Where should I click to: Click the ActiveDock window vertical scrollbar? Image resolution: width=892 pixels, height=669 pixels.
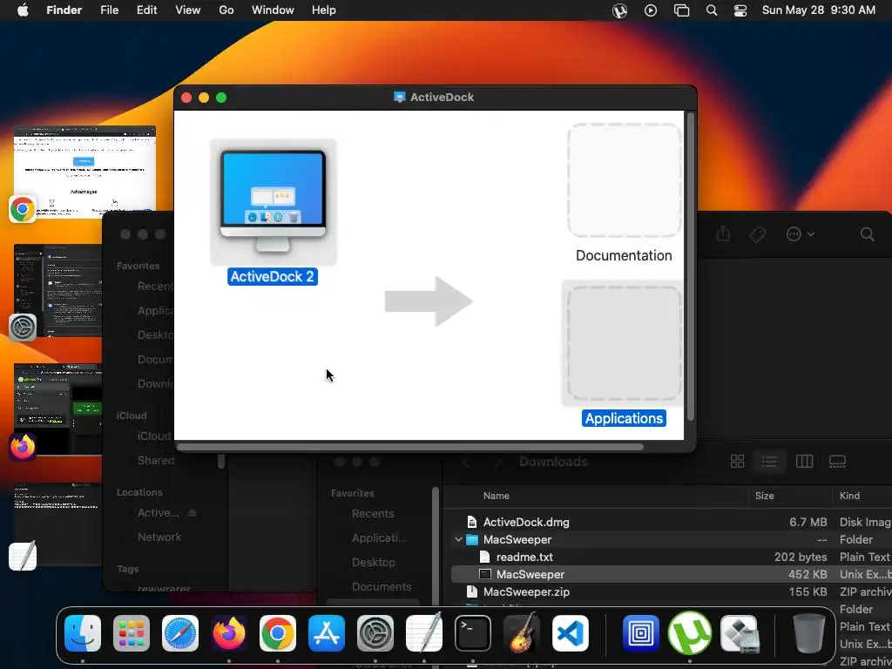click(691, 267)
